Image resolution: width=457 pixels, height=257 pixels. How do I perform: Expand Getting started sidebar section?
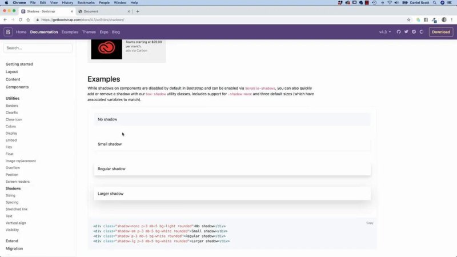(x=19, y=64)
